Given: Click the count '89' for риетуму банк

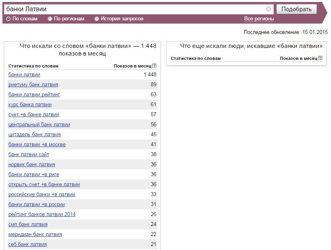Looking at the screenshot, I should [x=154, y=84].
